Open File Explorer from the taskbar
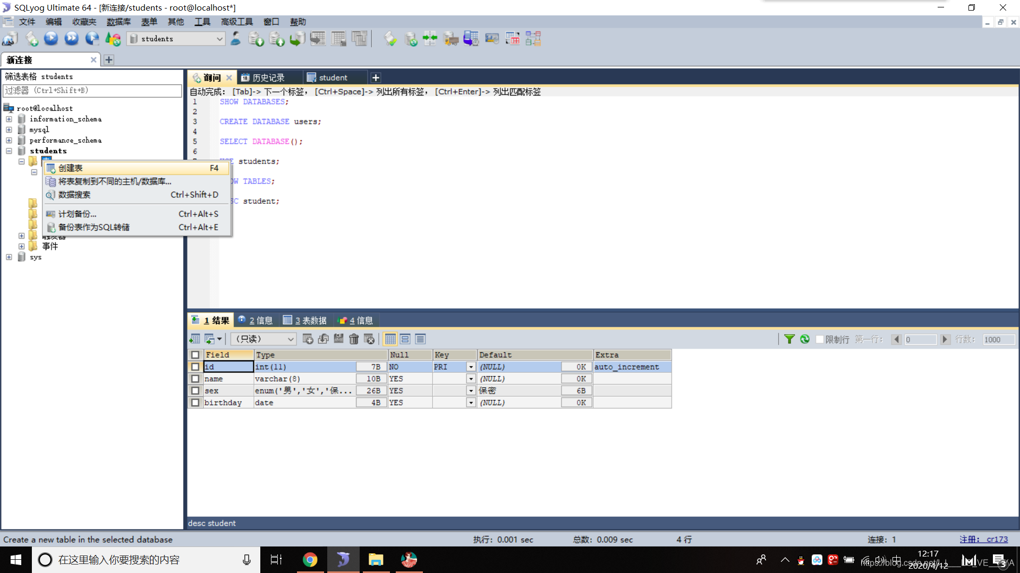This screenshot has height=573, width=1020. (x=376, y=560)
